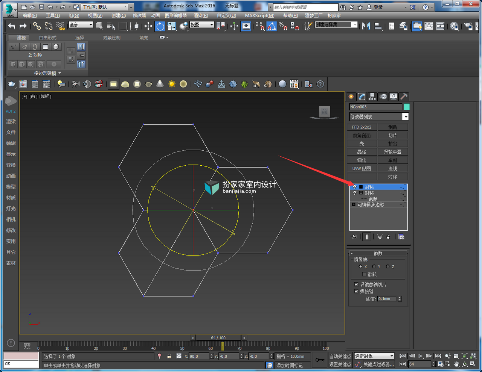The height and width of the screenshot is (372, 482).
Task: Select the X mirror axis radio
Action: [x=360, y=266]
